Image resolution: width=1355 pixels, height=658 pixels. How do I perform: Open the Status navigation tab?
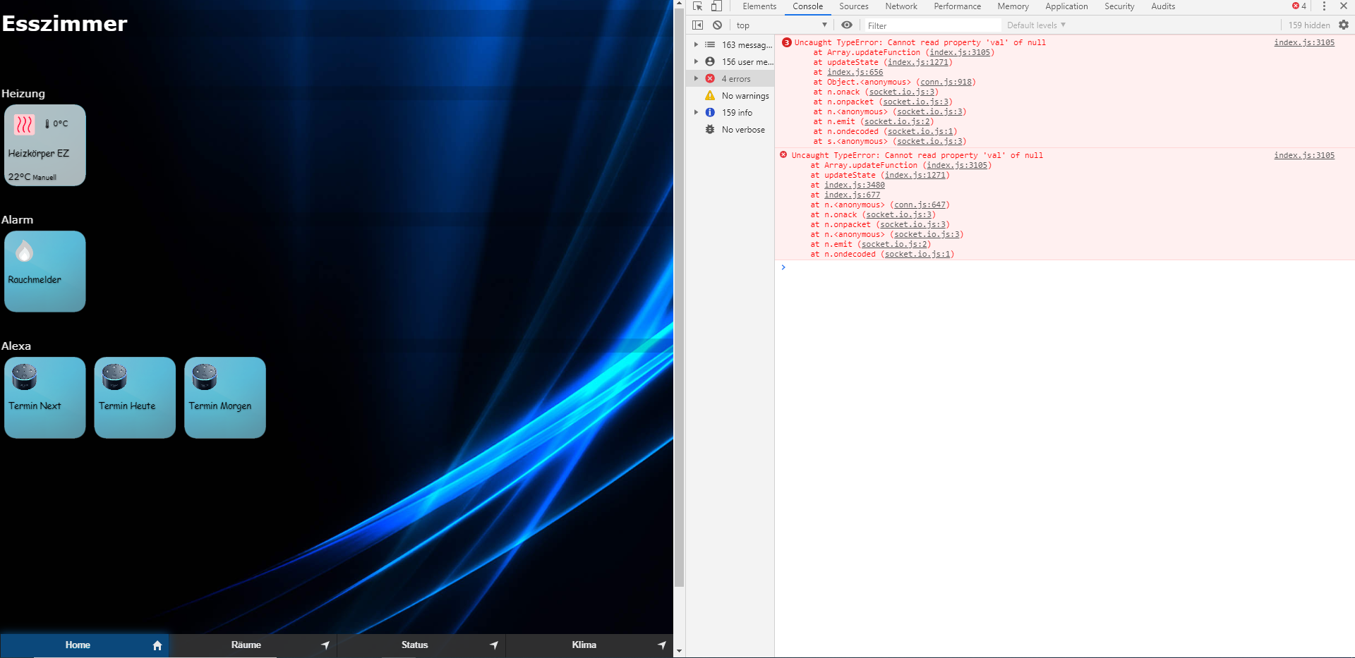[421, 645]
